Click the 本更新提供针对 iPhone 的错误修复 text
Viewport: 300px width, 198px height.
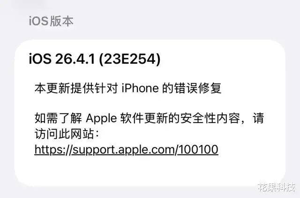tap(128, 88)
